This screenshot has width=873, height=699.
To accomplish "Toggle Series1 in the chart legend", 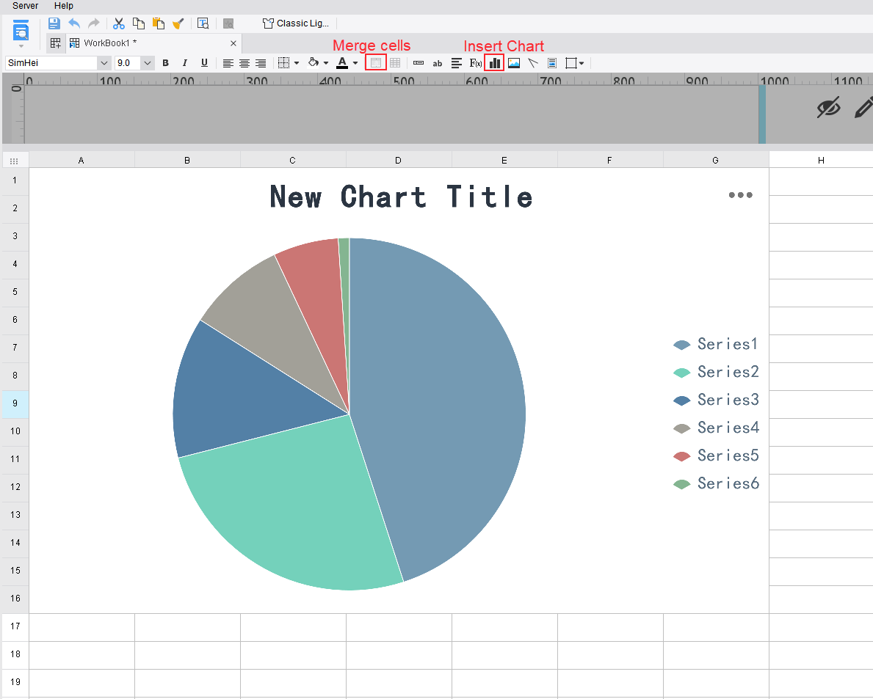I will pos(716,344).
